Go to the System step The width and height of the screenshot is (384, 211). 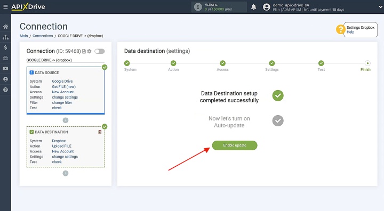tap(127, 63)
